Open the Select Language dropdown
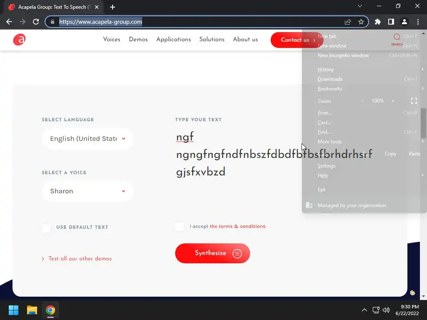The image size is (427, 320). 88,139
